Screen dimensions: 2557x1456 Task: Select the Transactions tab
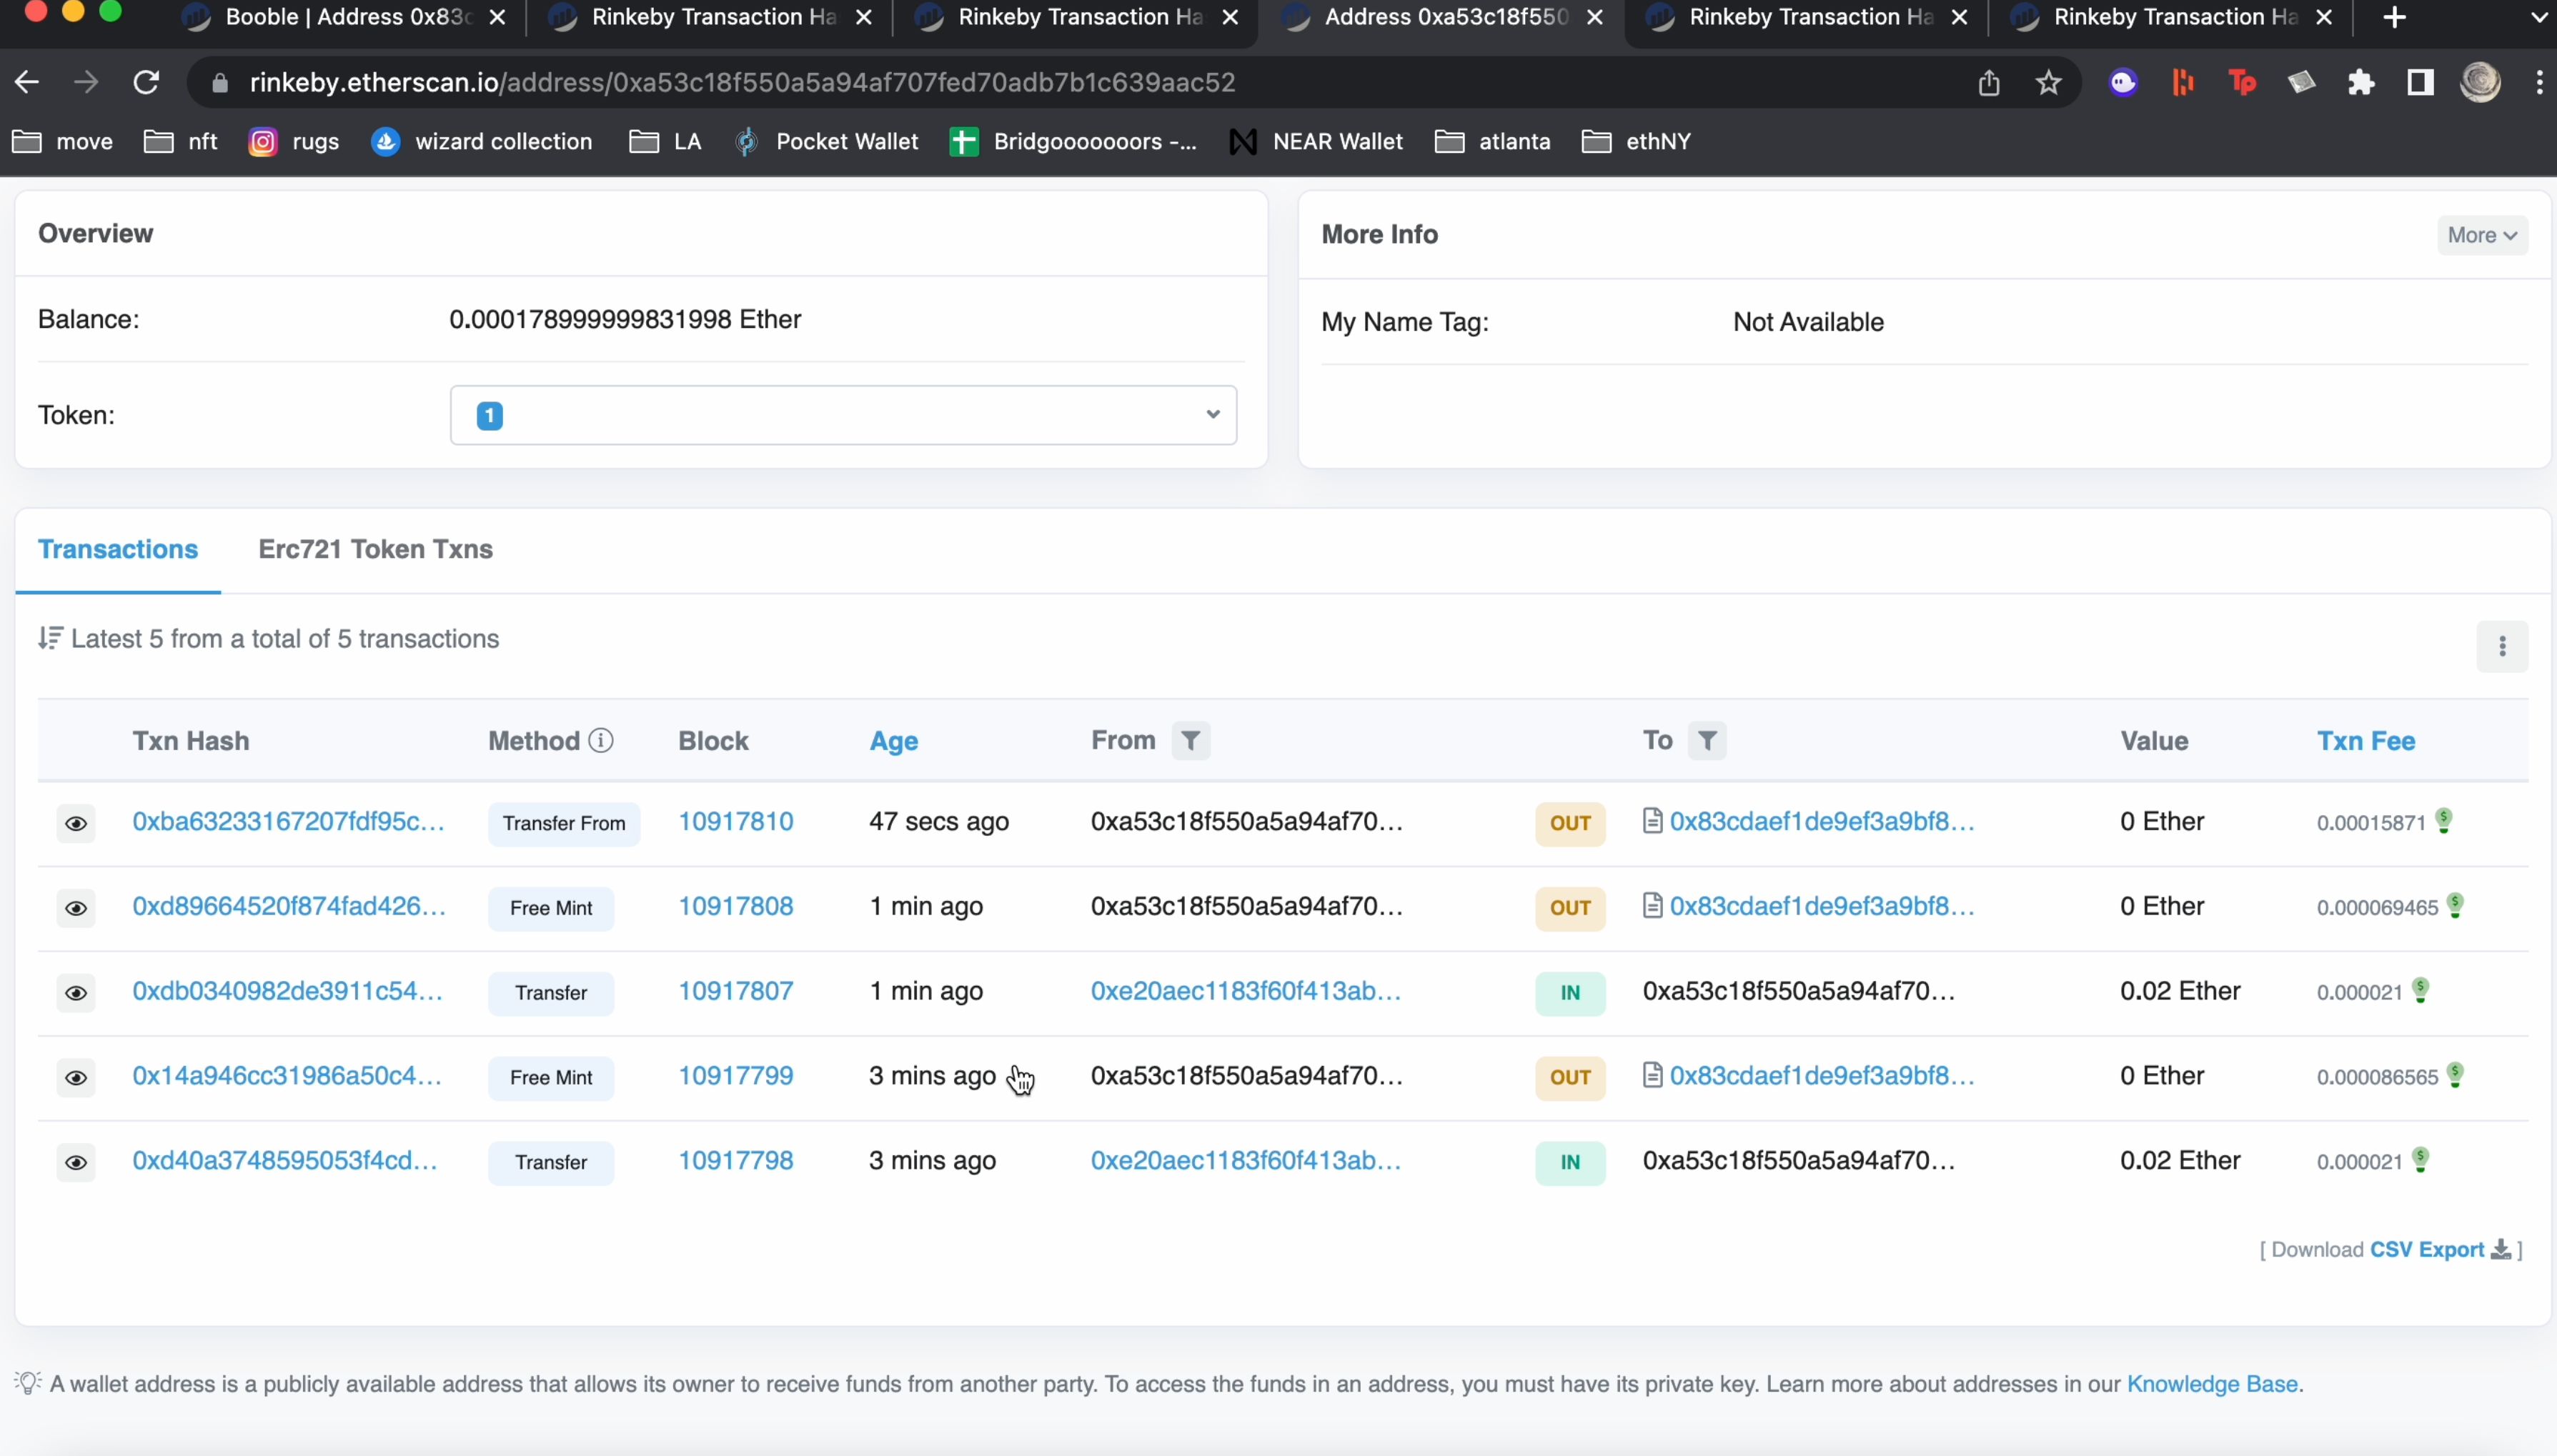point(118,548)
